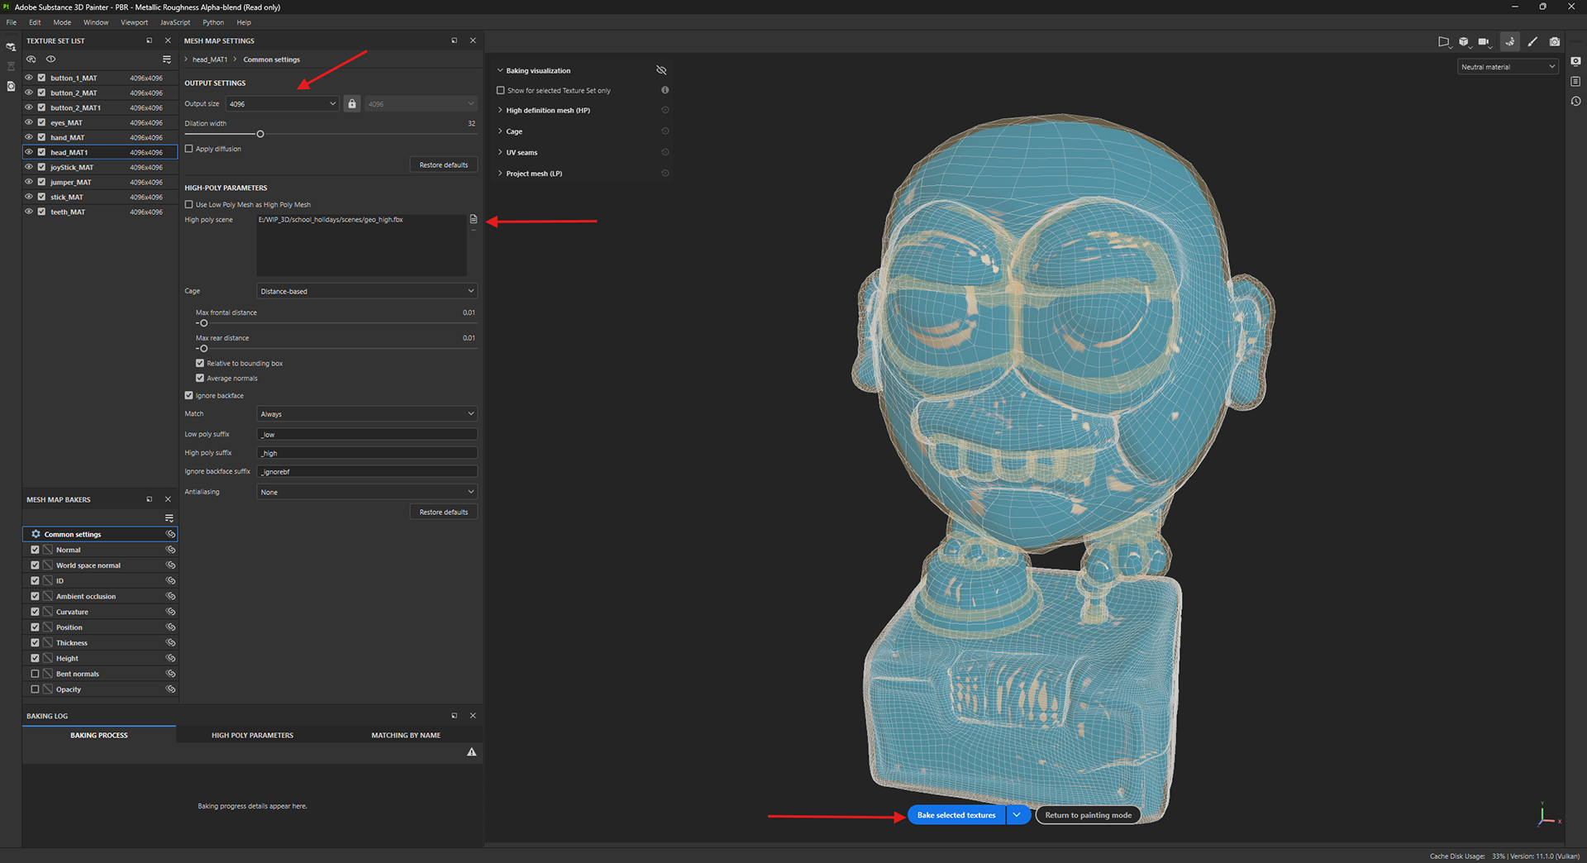Uncheck the hand_MAT texture set checkbox

point(41,137)
